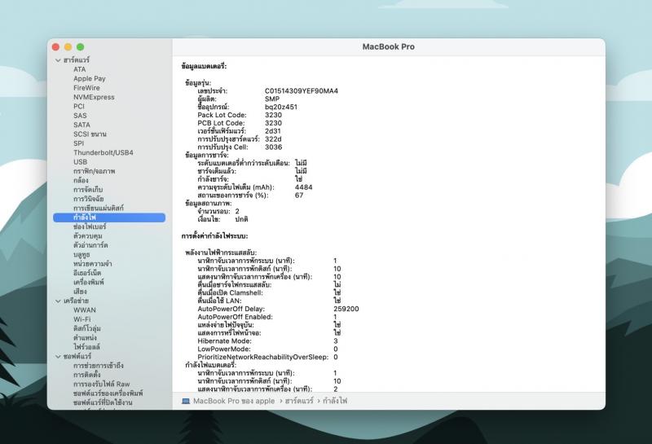This screenshot has height=444, width=652.
Task: Open ช่องไฟเบอร์ in the sidebar
Action: coord(90,226)
